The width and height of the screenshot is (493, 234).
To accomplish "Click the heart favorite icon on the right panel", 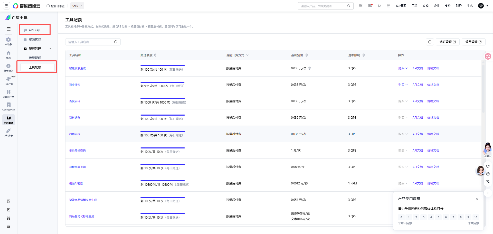I will tap(488, 166).
